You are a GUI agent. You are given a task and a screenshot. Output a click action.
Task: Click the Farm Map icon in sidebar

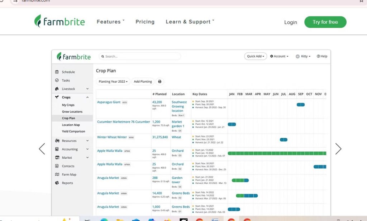(x=57, y=175)
